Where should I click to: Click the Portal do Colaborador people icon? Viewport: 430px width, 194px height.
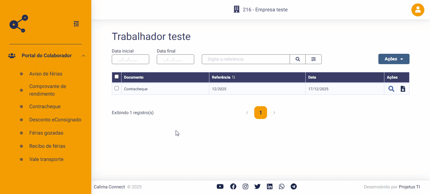[12, 56]
